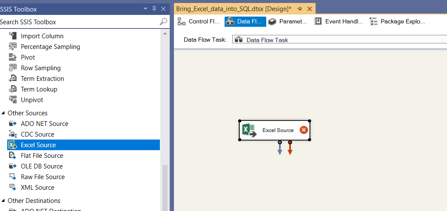Viewport: 447px width, 211px height.
Task: Click the search magnifier icon in SSIS Toolbox
Action: click(x=163, y=22)
